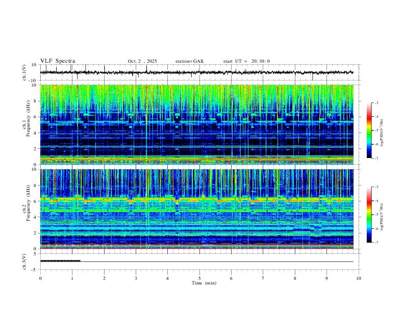
Task: Click the "2" kHz tick on ch.2 frequency axis
Action: 36,233
